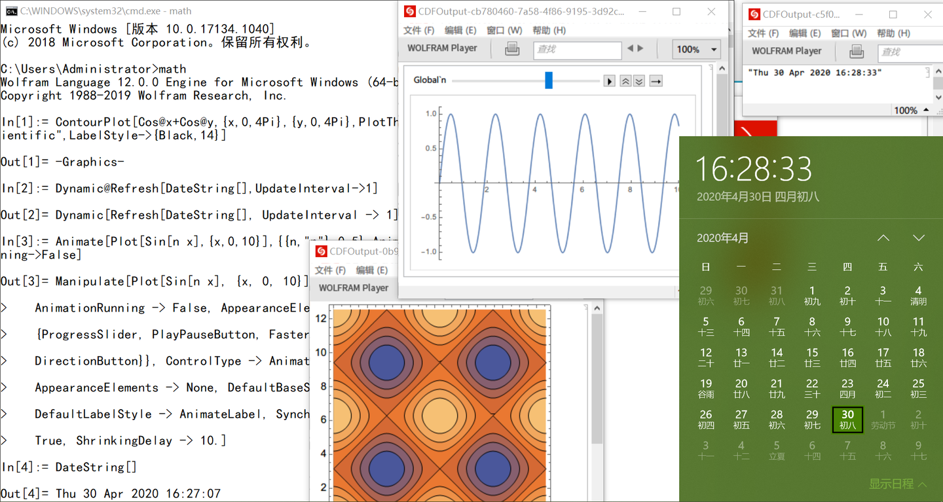This screenshot has height=502, width=943.
Task: Click the back find-navigation arrow
Action: (631, 50)
